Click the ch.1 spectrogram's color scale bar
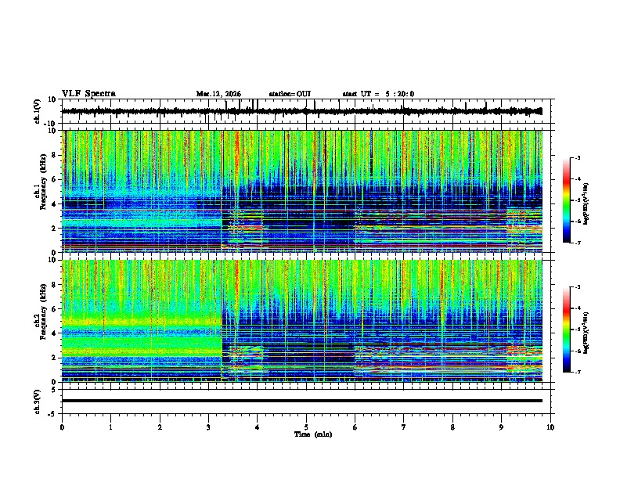Image resolution: width=620 pixels, height=479 pixels. tap(567, 200)
